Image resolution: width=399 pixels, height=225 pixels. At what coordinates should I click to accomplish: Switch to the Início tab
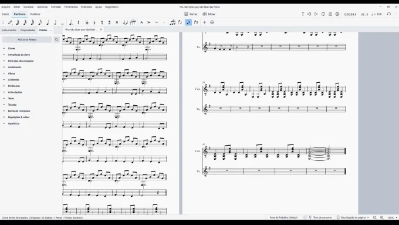click(6, 14)
